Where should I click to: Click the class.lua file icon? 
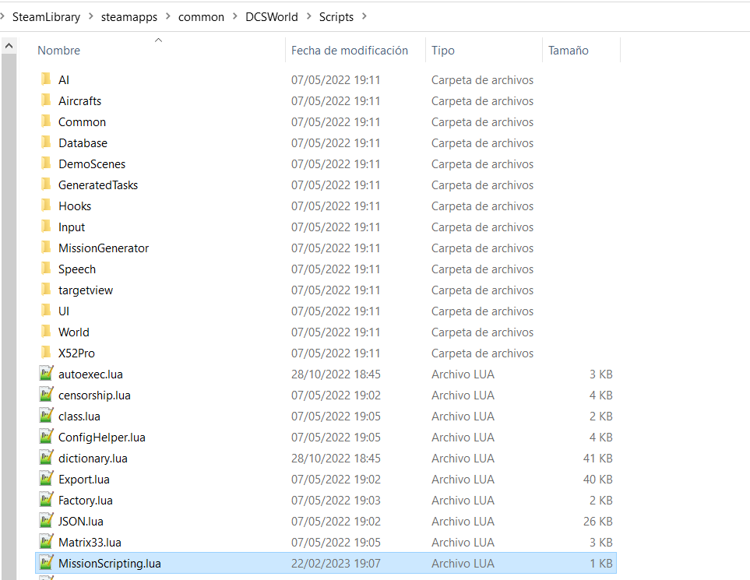click(46, 416)
